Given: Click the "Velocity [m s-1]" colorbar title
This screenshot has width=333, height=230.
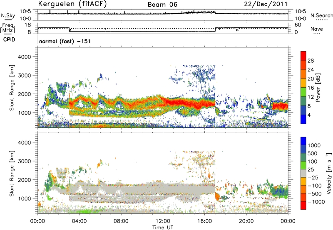Looking at the screenshot, I should 329,173.
